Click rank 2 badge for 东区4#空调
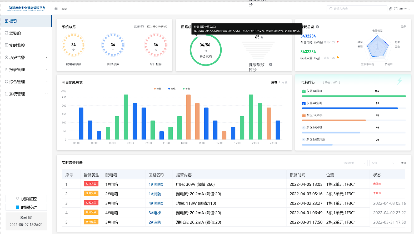Image resolution: width=414 pixels, height=234 pixels. (x=304, y=103)
